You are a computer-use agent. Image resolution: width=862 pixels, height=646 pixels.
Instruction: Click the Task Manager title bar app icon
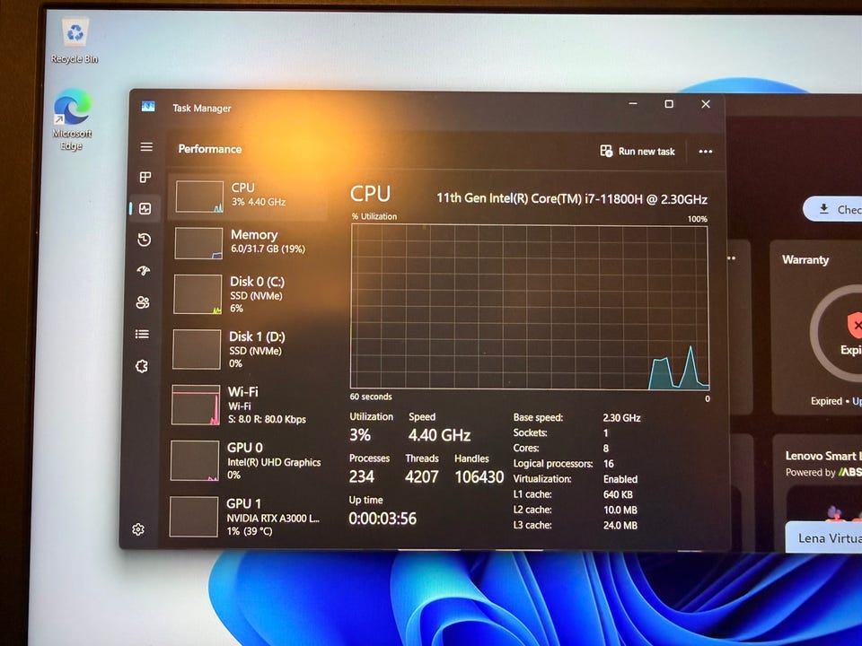(x=148, y=106)
